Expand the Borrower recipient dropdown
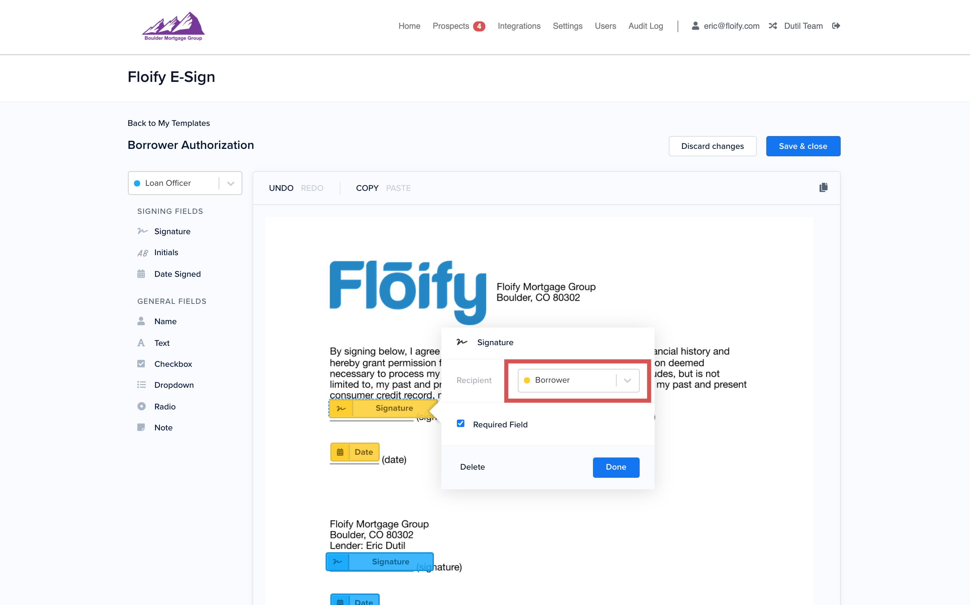 pos(568,380)
